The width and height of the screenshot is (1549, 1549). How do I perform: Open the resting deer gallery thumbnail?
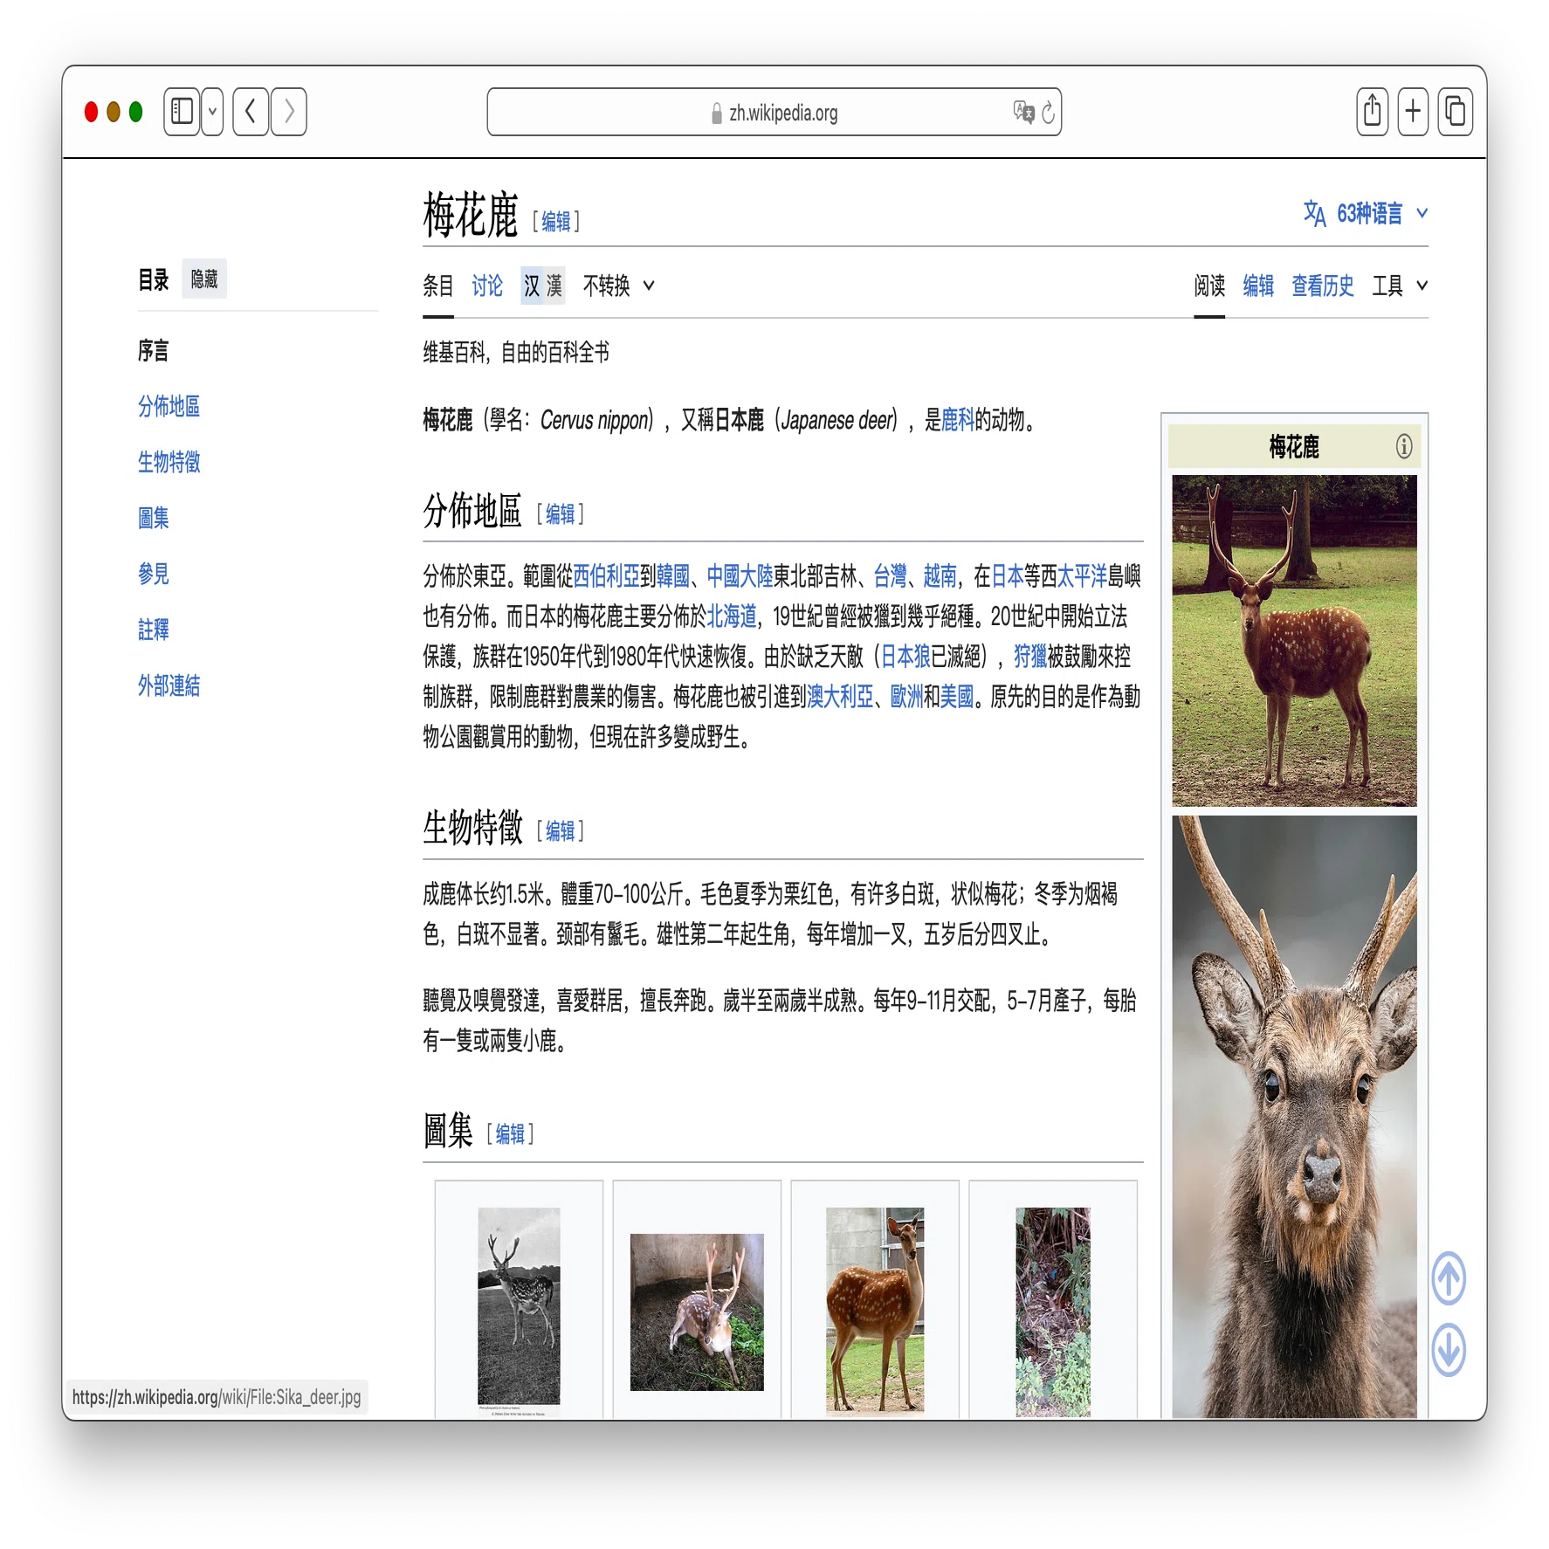(697, 1311)
